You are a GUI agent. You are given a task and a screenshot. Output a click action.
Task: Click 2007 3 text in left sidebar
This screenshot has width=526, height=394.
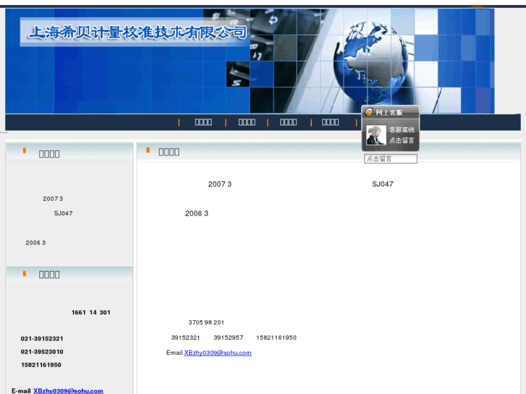(x=53, y=199)
